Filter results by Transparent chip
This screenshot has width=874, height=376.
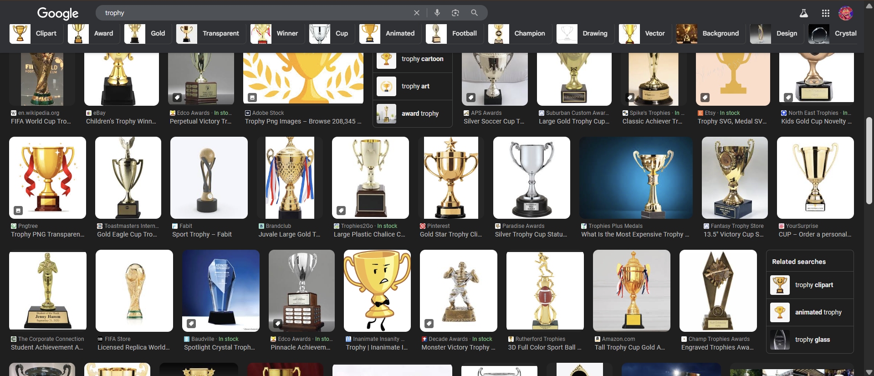[210, 34]
